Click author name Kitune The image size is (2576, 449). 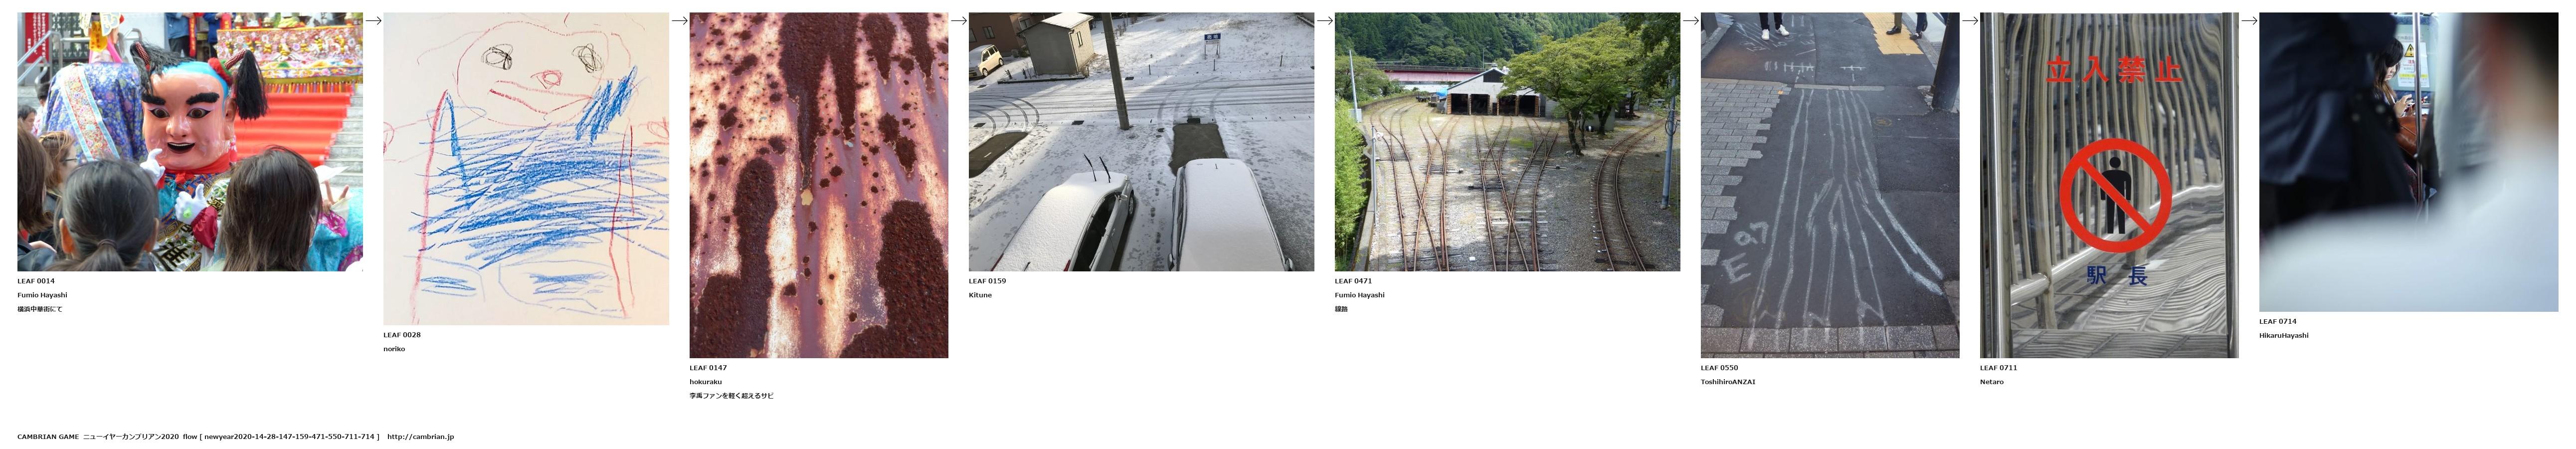pyautogui.click(x=980, y=295)
